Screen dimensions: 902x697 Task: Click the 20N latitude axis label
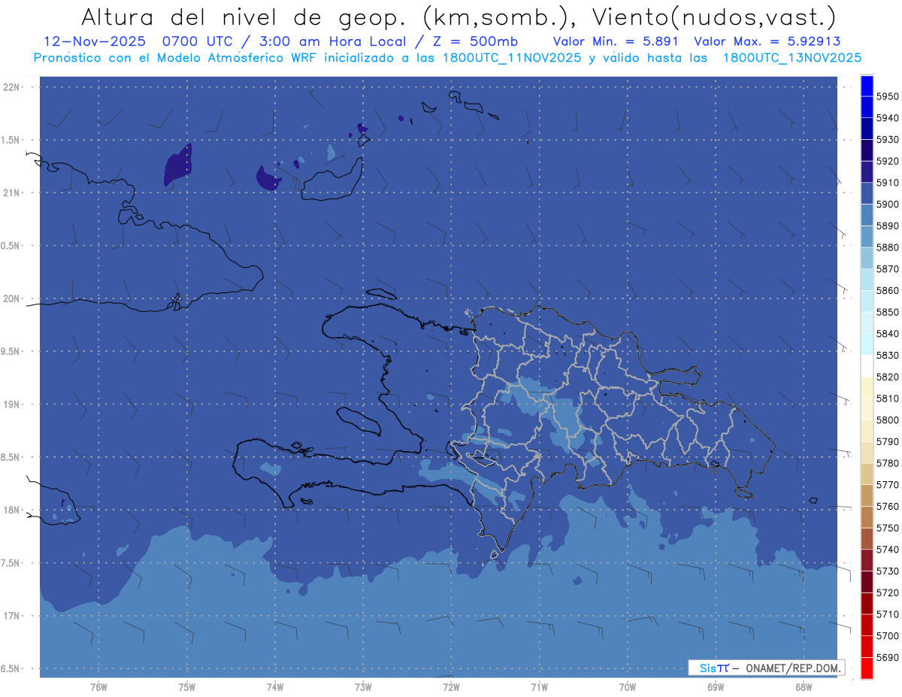[11, 298]
